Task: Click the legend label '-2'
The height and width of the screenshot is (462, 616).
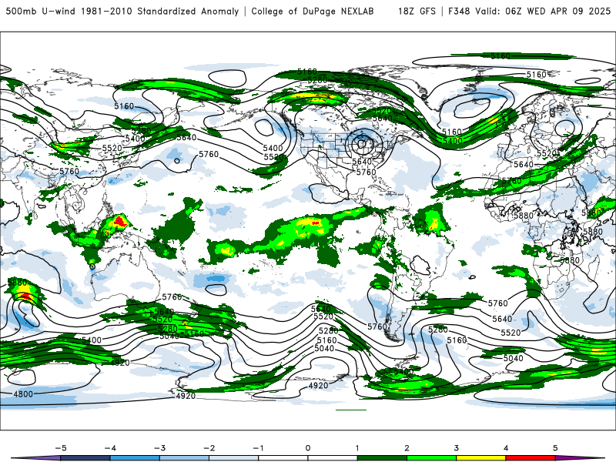Action: click(x=209, y=448)
